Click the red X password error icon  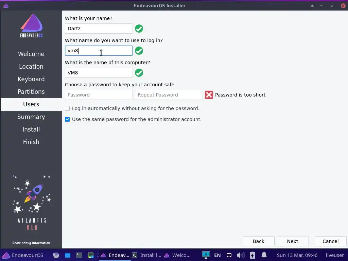click(x=209, y=95)
